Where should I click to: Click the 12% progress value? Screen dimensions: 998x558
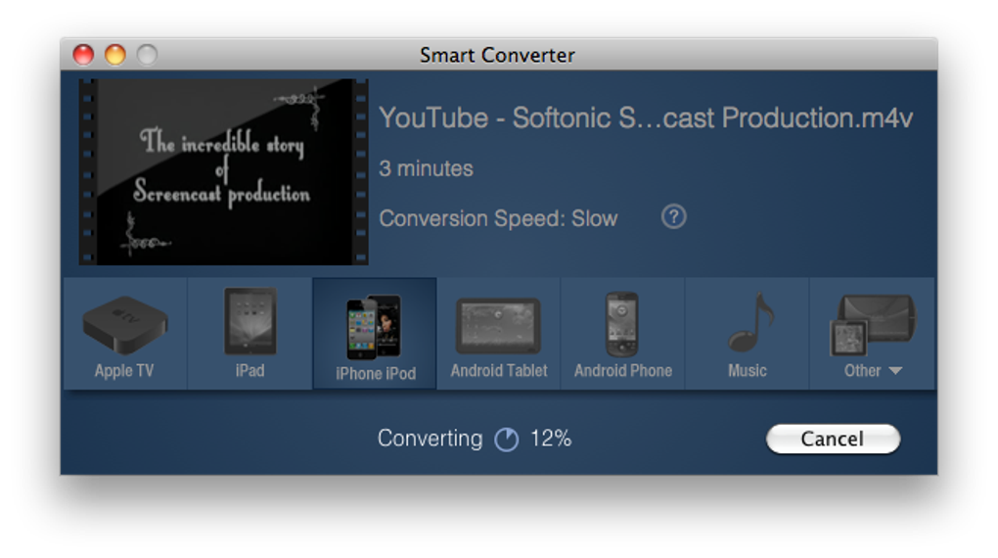tap(551, 439)
